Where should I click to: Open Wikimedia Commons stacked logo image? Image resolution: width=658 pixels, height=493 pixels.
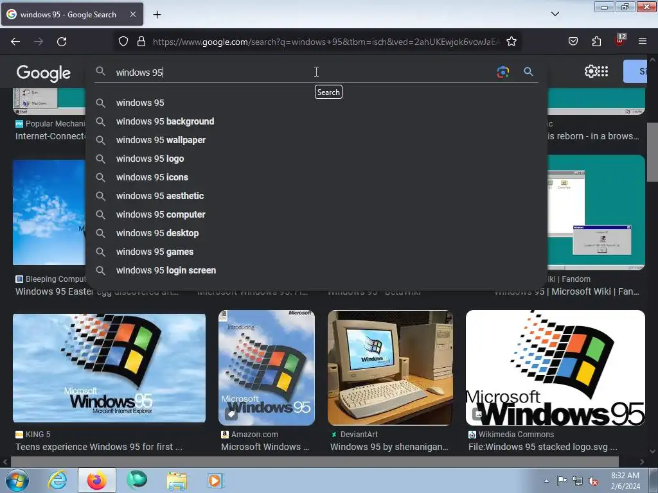[x=555, y=368]
